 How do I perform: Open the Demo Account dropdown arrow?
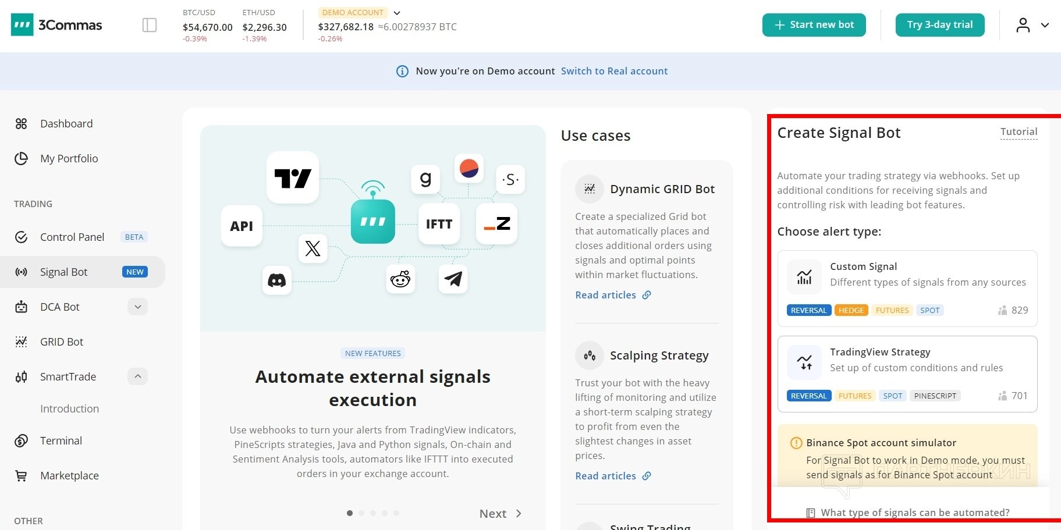[397, 13]
